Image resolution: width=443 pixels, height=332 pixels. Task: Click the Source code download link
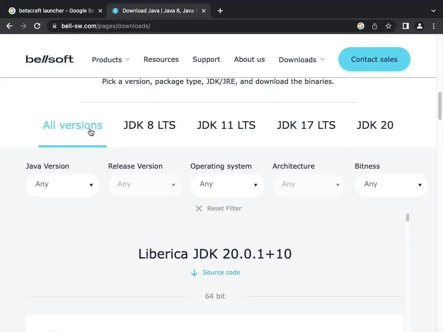click(215, 272)
